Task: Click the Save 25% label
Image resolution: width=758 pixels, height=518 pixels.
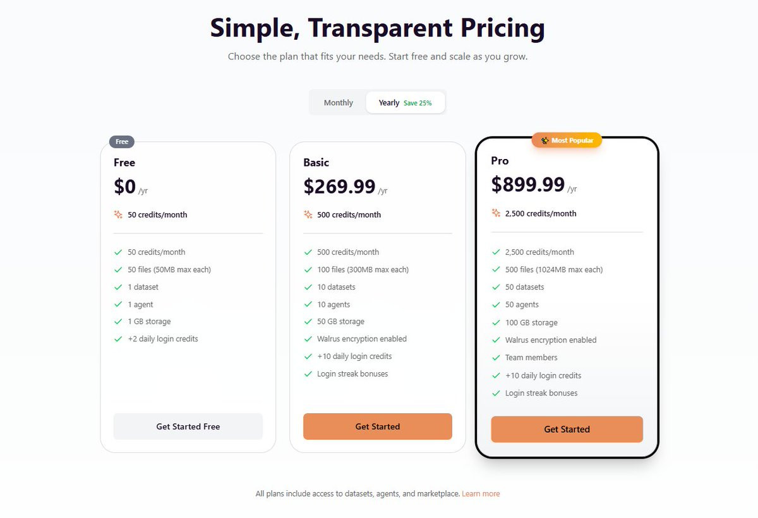Action: coord(418,103)
